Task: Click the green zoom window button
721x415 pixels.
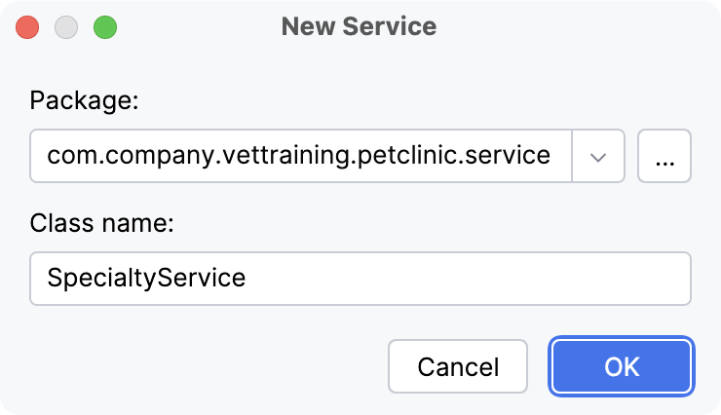Action: coord(104,27)
